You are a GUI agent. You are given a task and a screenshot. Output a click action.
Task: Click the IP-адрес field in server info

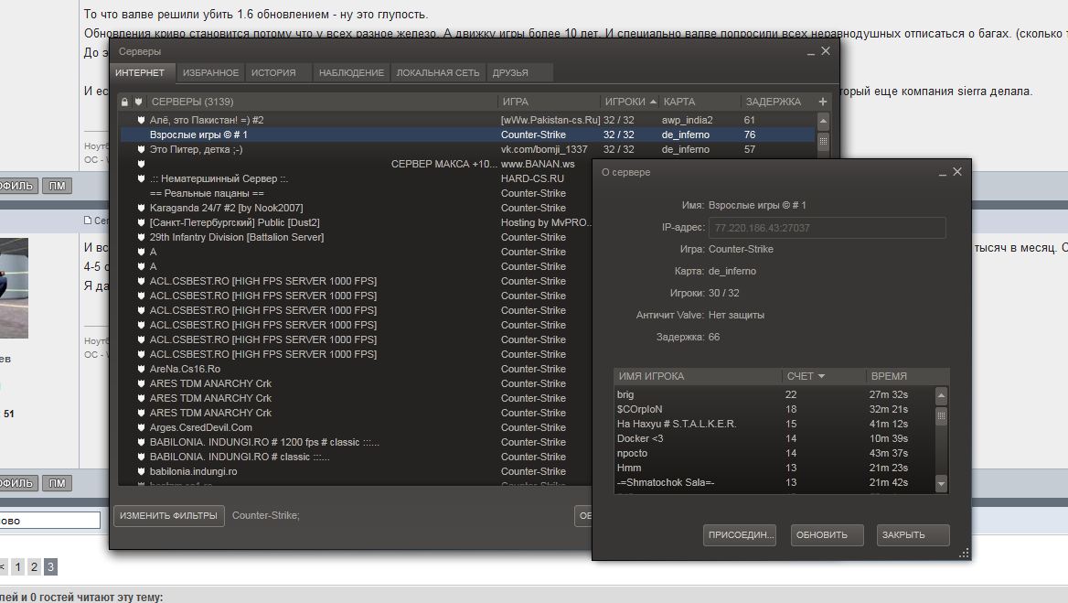827,228
